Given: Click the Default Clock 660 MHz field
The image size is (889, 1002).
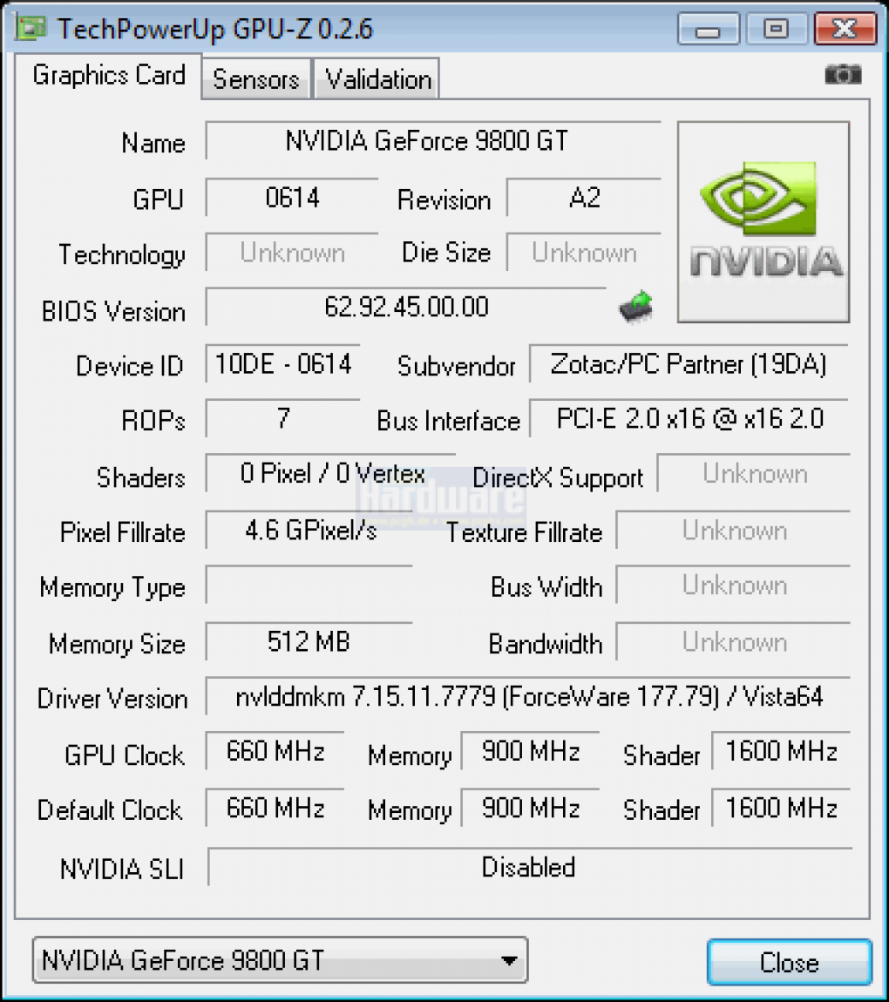Looking at the screenshot, I should point(275,808).
